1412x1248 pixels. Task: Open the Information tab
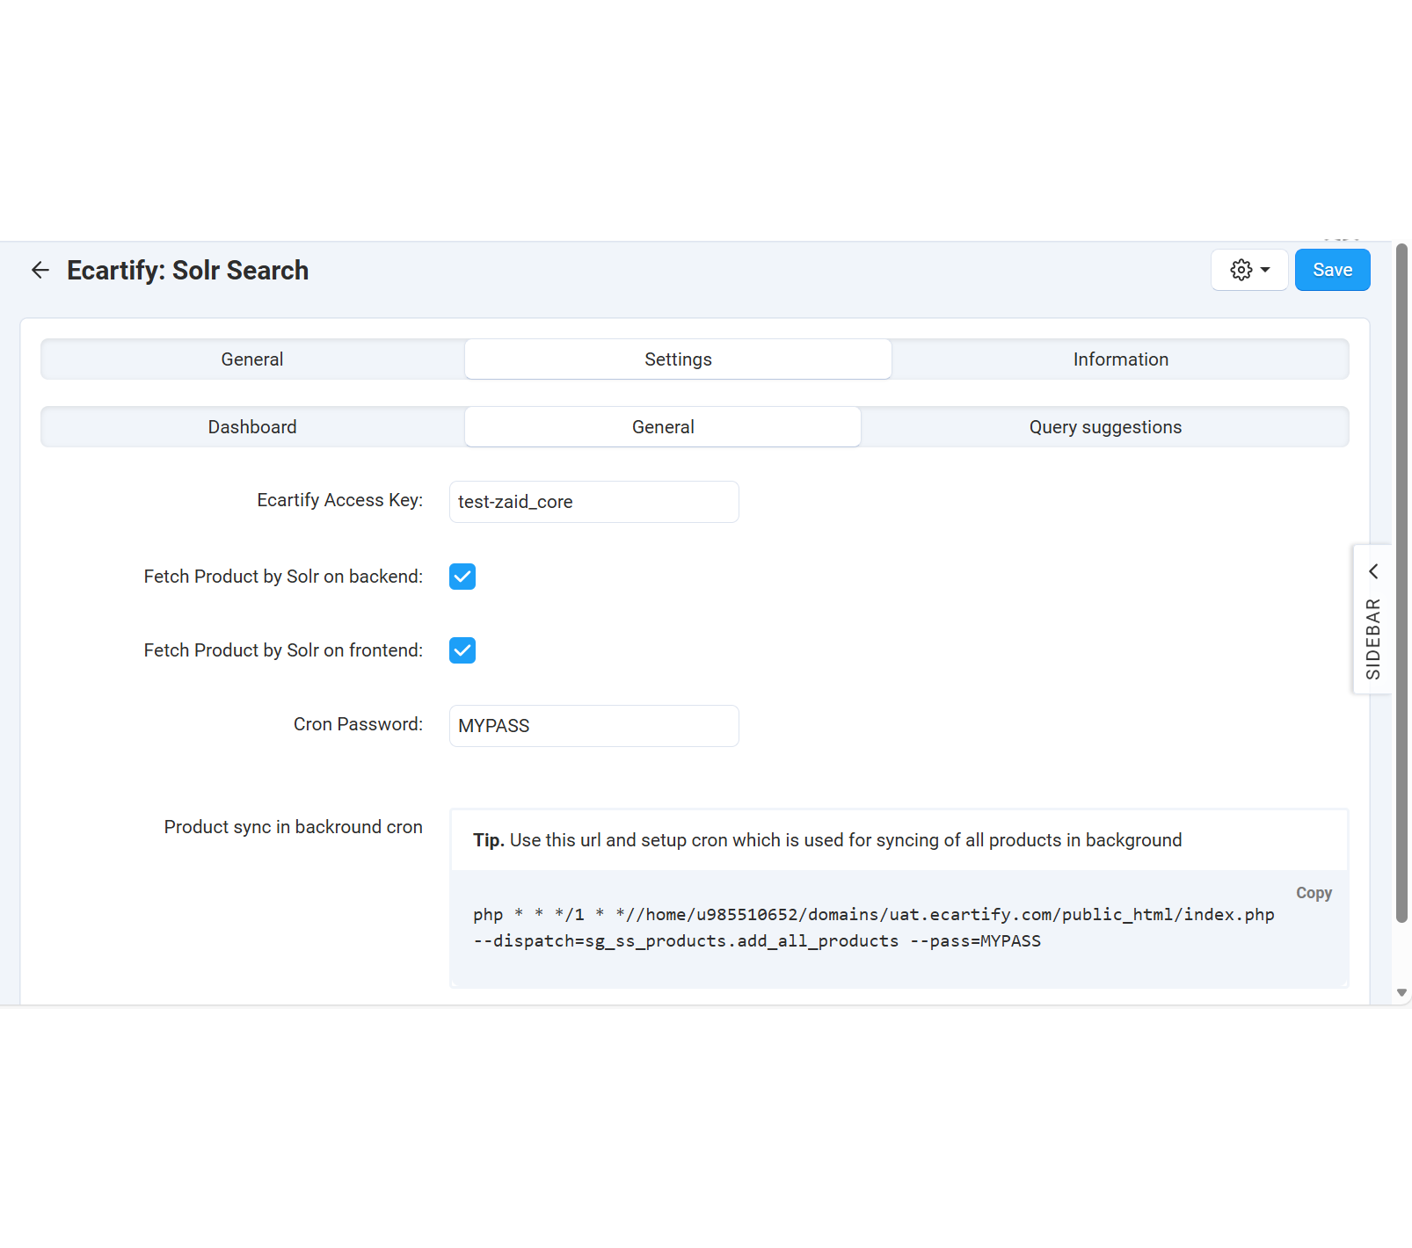coord(1119,359)
